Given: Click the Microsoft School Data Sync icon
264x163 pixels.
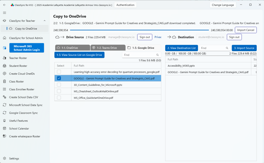Looking at the screenshot, I should pos(5,105).
